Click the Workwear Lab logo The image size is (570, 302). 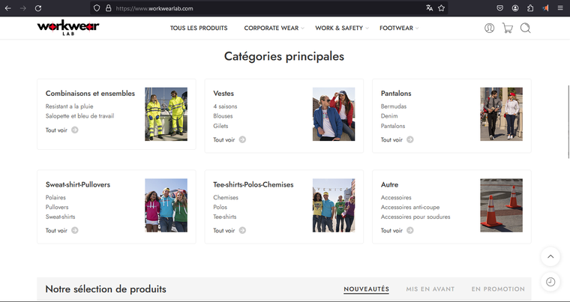coord(68,28)
